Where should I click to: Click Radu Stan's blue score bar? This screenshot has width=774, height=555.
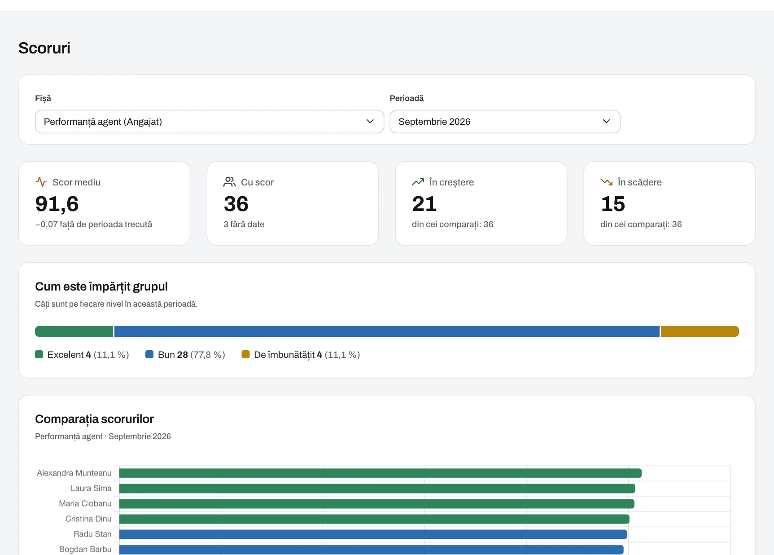tap(373, 534)
